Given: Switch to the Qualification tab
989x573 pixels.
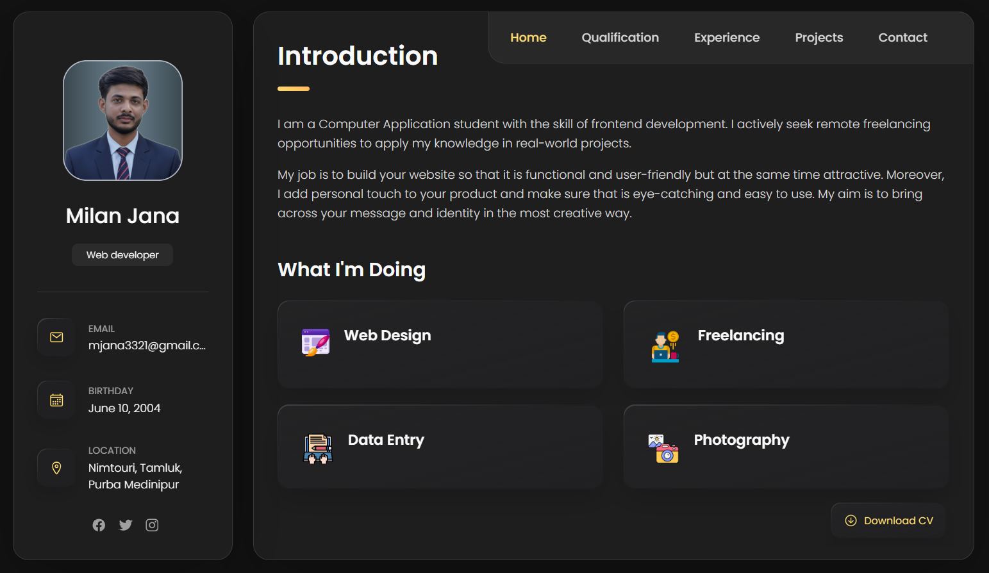Looking at the screenshot, I should (x=620, y=37).
